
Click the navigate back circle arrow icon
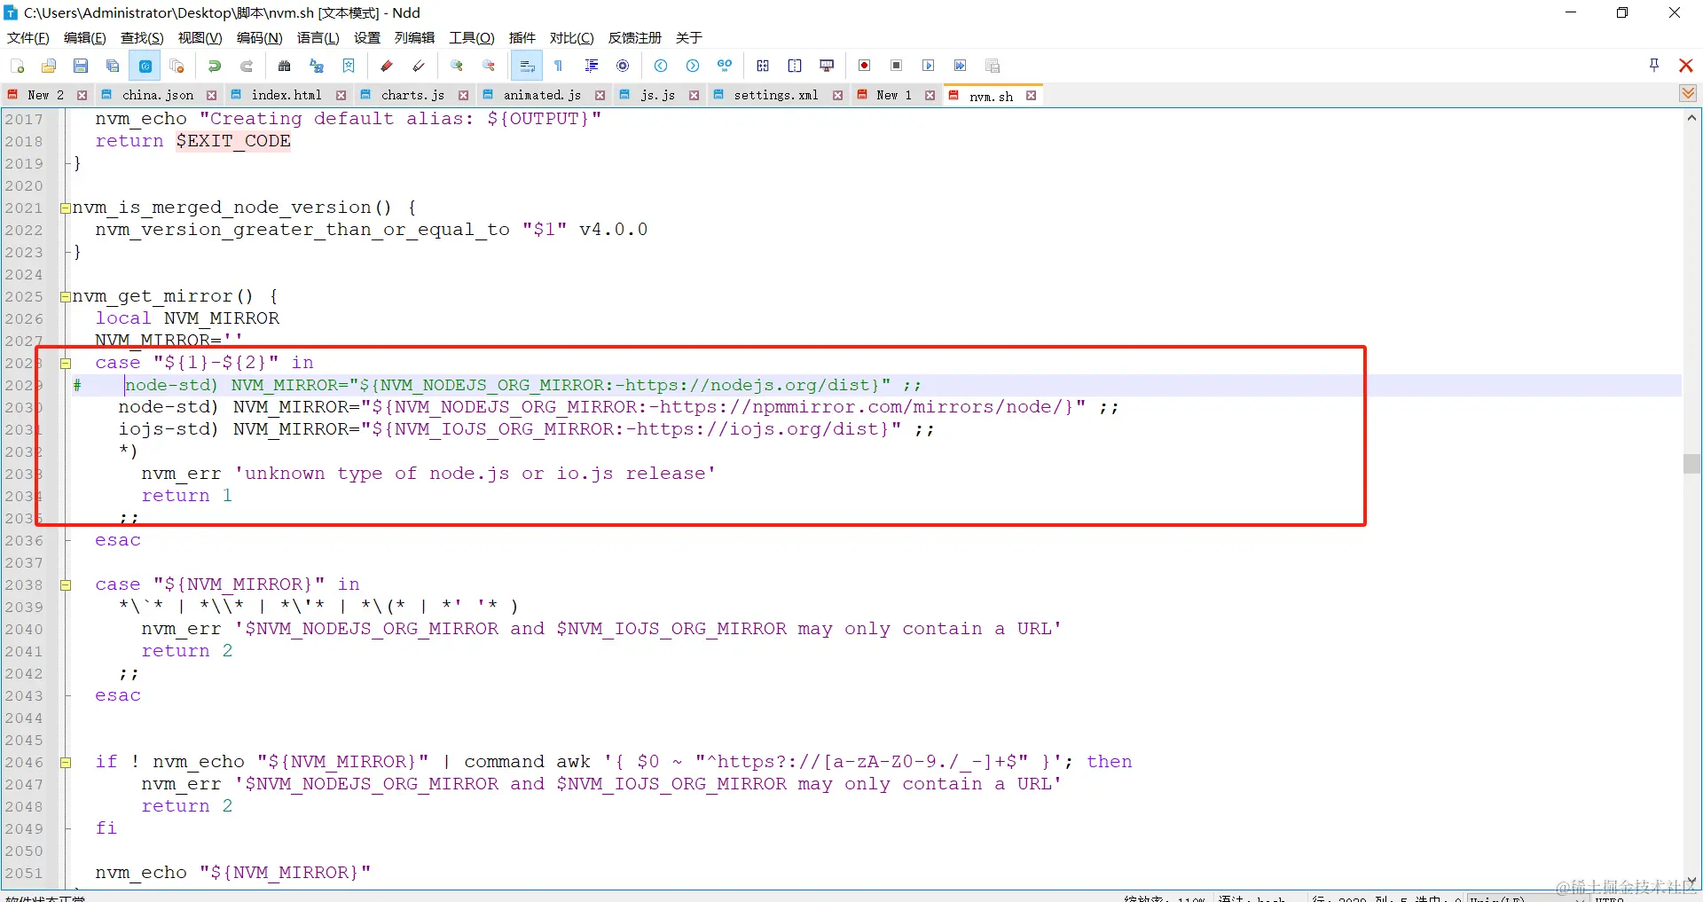(661, 66)
